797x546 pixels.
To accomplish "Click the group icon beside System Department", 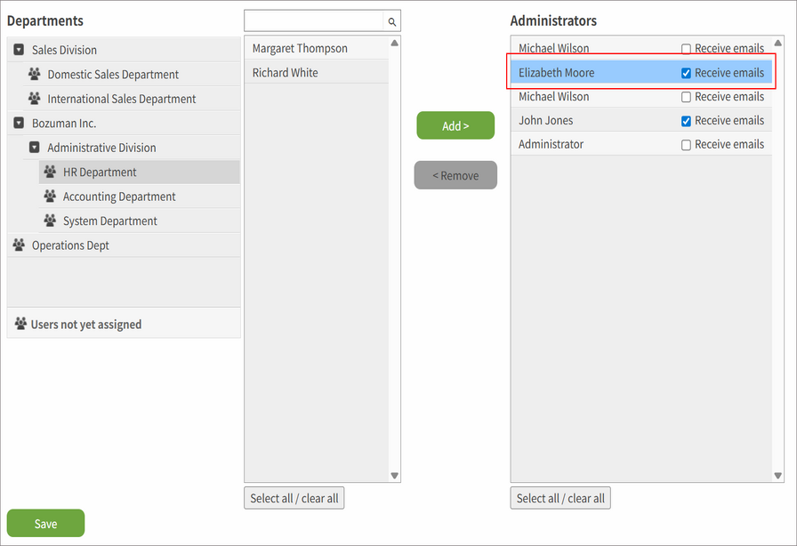I will pyautogui.click(x=49, y=220).
